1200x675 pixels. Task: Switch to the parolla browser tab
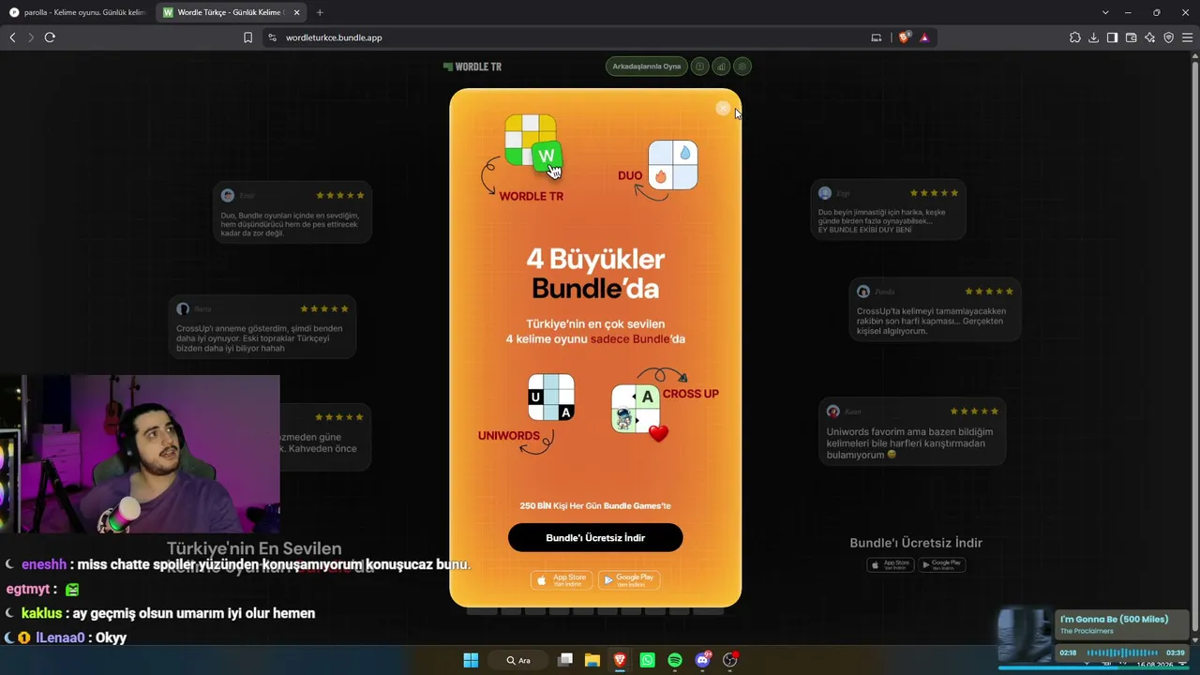[77, 12]
